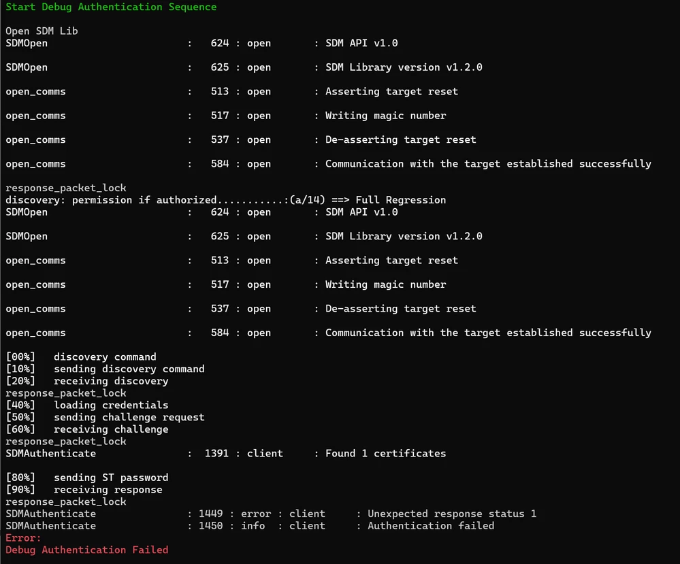The width and height of the screenshot is (680, 564).
Task: Click the '[00%] discovery command' line
Action: pos(81,356)
